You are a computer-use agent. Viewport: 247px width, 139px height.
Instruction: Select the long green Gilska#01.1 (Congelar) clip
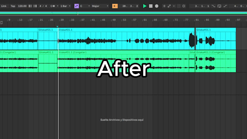[123, 61]
